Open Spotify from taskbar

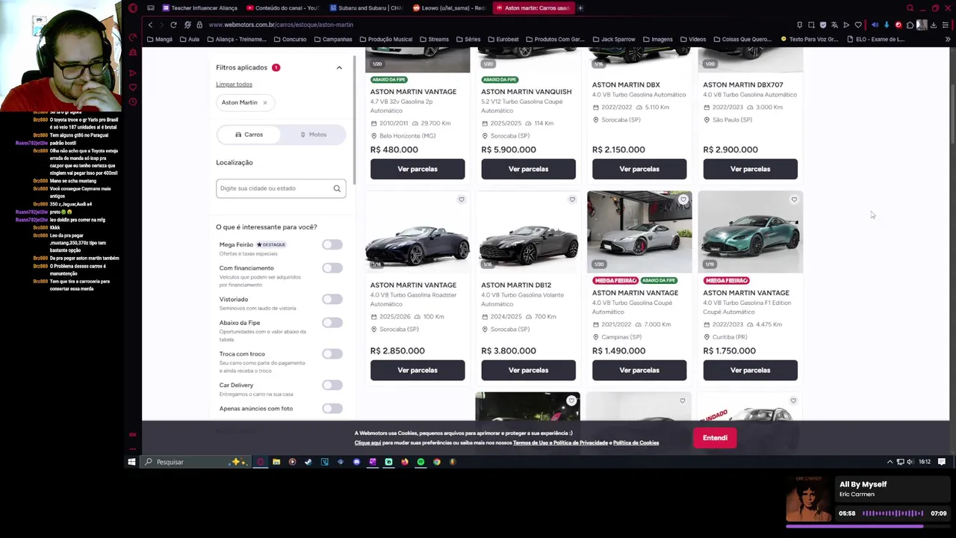(420, 462)
